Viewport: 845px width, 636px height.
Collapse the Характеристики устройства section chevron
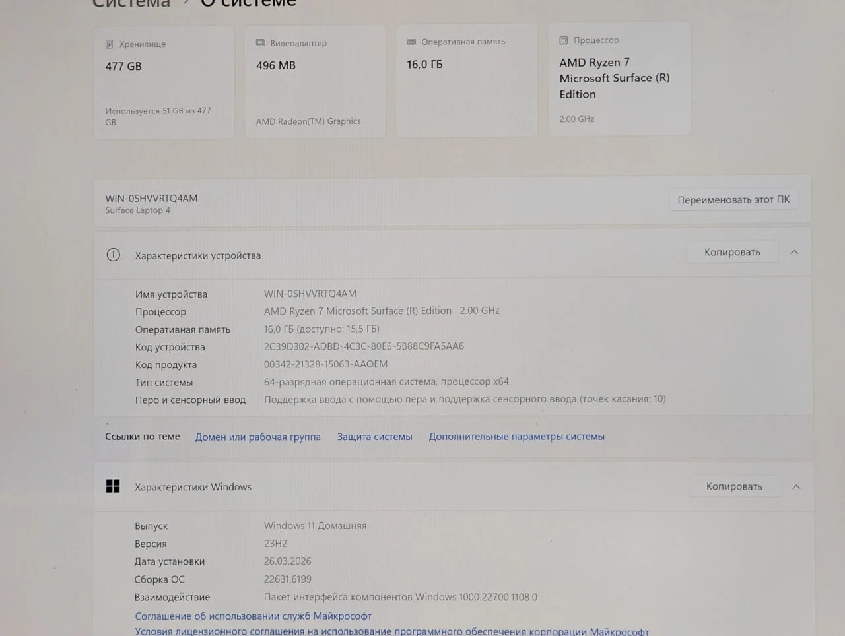[794, 252]
